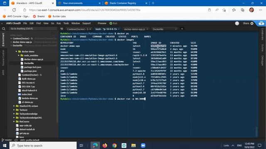Open the Run menu
Screen dimensions: 266x149
coord(59,23)
